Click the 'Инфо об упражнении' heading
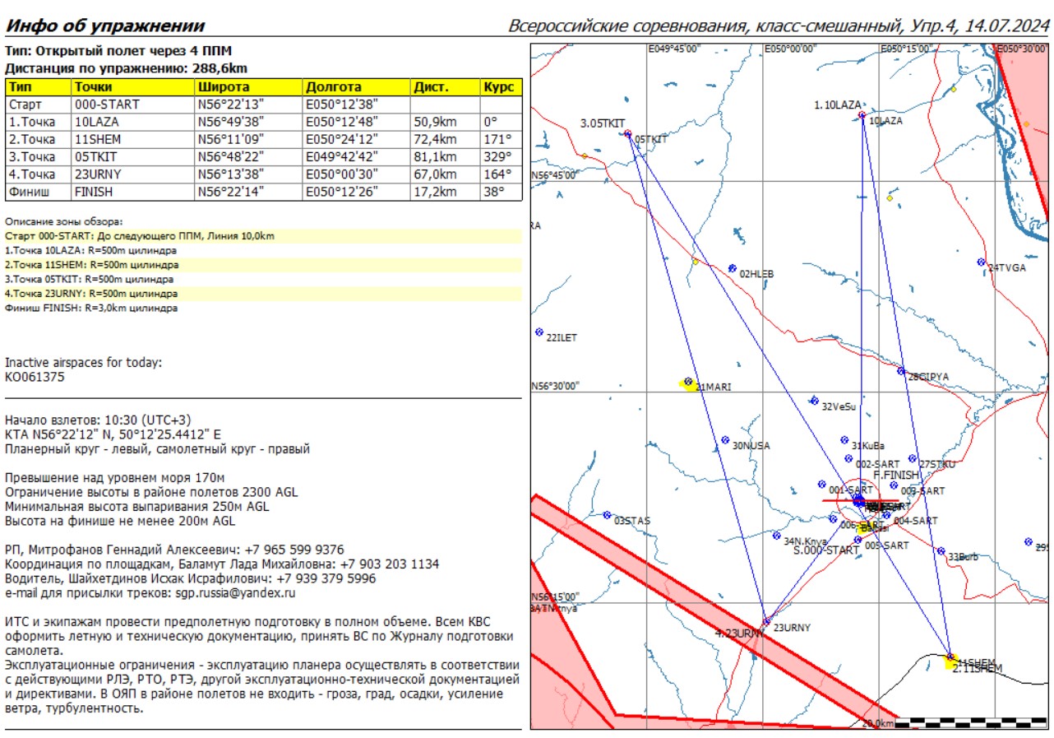Screen dimensions: 1054x738 click(x=105, y=26)
